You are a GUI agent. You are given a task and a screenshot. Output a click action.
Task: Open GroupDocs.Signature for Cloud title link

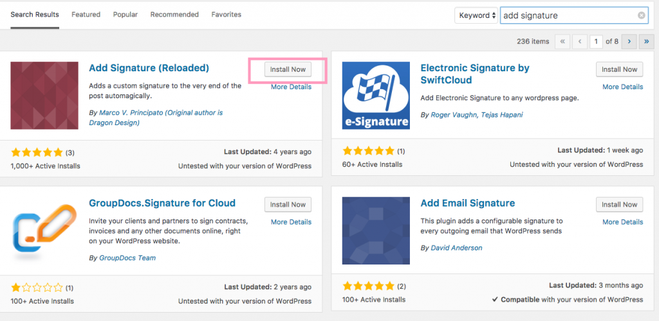[x=162, y=204]
